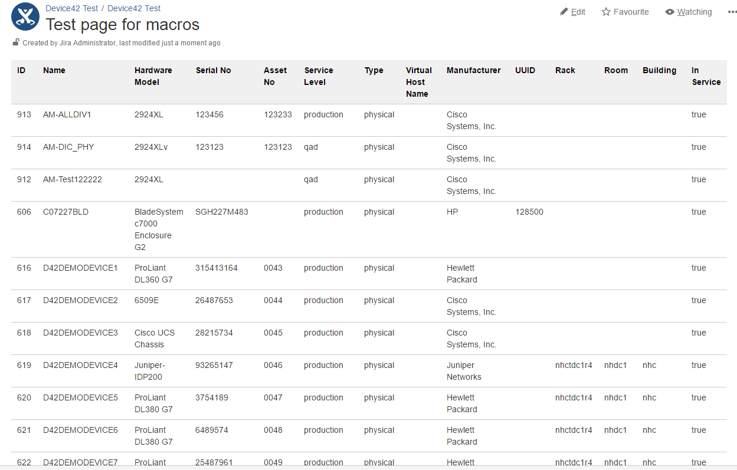Click the ID column header

[x=21, y=70]
